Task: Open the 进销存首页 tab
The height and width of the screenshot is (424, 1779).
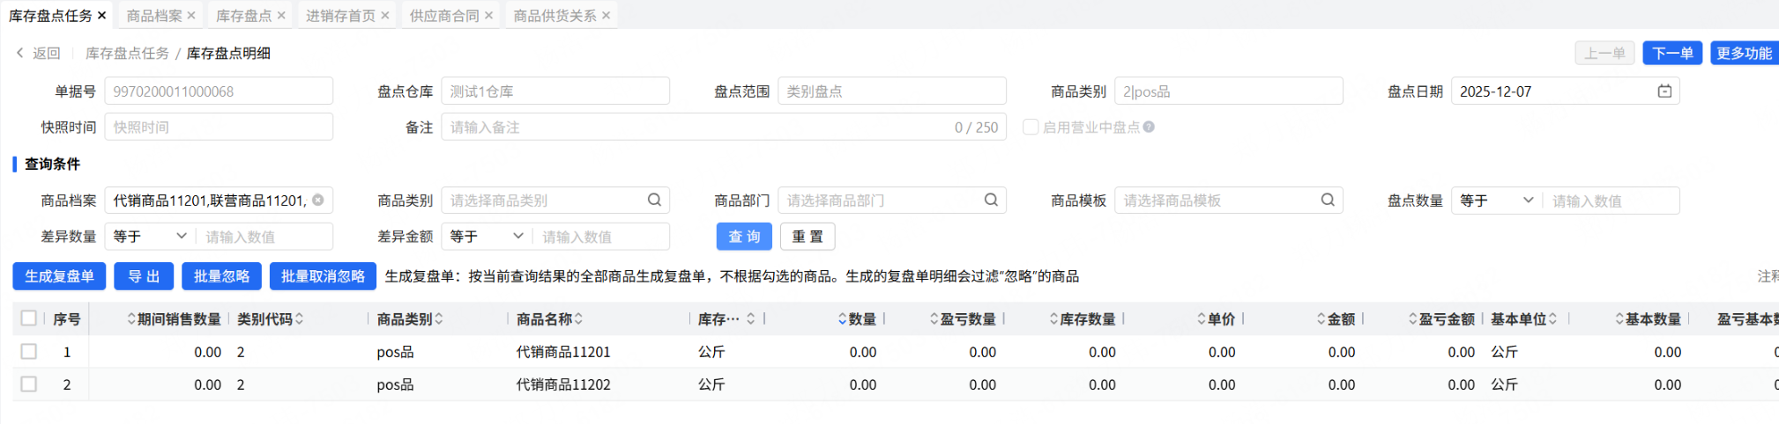Action: 340,16
